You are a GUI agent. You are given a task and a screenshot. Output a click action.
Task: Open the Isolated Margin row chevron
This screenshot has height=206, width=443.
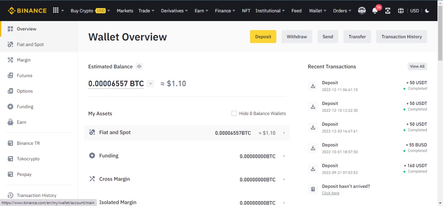tap(284, 203)
